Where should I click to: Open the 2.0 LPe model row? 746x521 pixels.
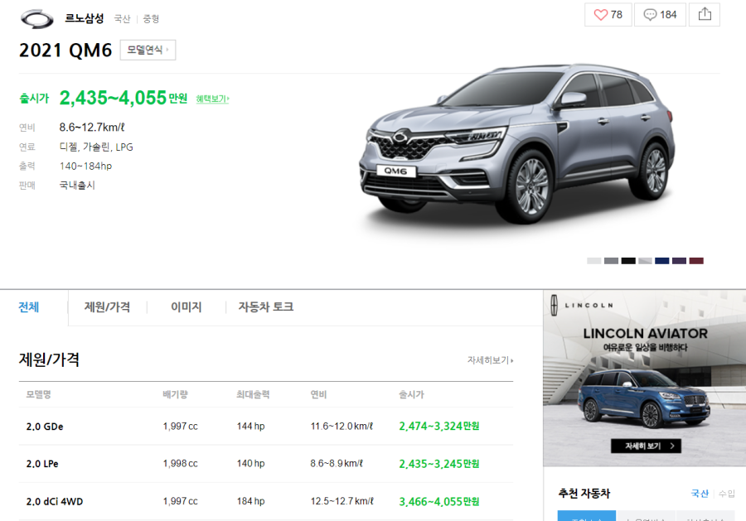click(x=266, y=464)
